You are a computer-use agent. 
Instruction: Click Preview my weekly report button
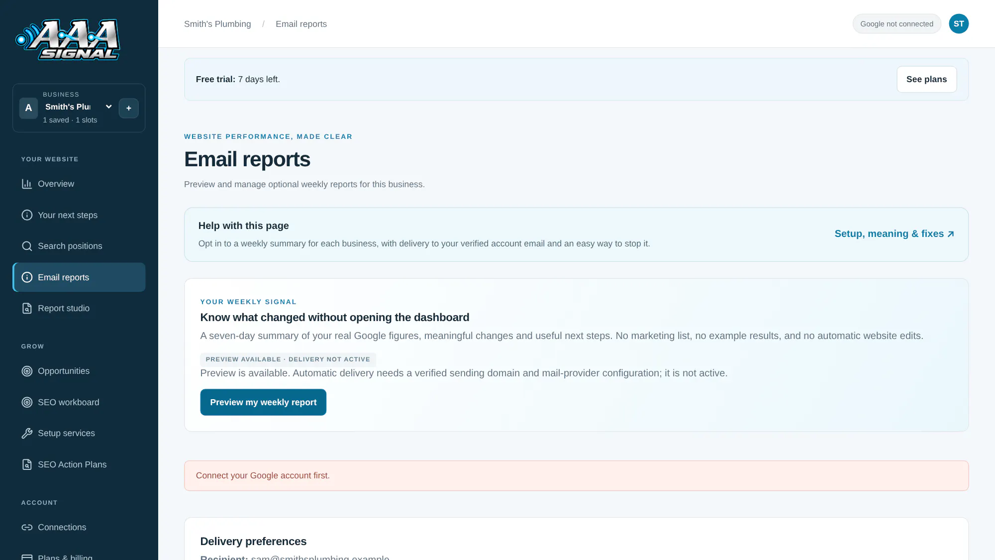coord(263,402)
